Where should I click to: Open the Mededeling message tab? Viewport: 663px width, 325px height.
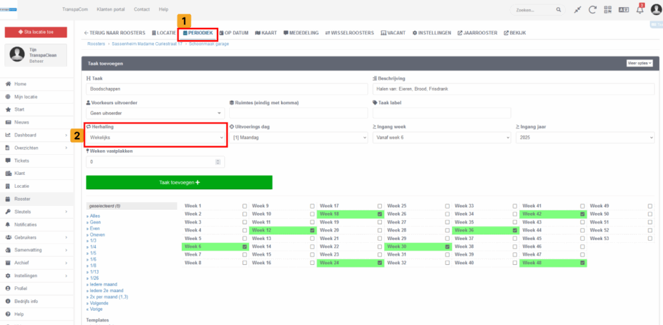[x=301, y=33]
